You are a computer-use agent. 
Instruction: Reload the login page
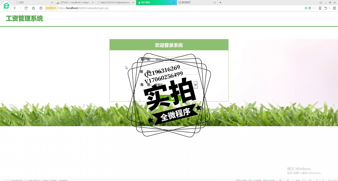pyautogui.click(x=26, y=8)
